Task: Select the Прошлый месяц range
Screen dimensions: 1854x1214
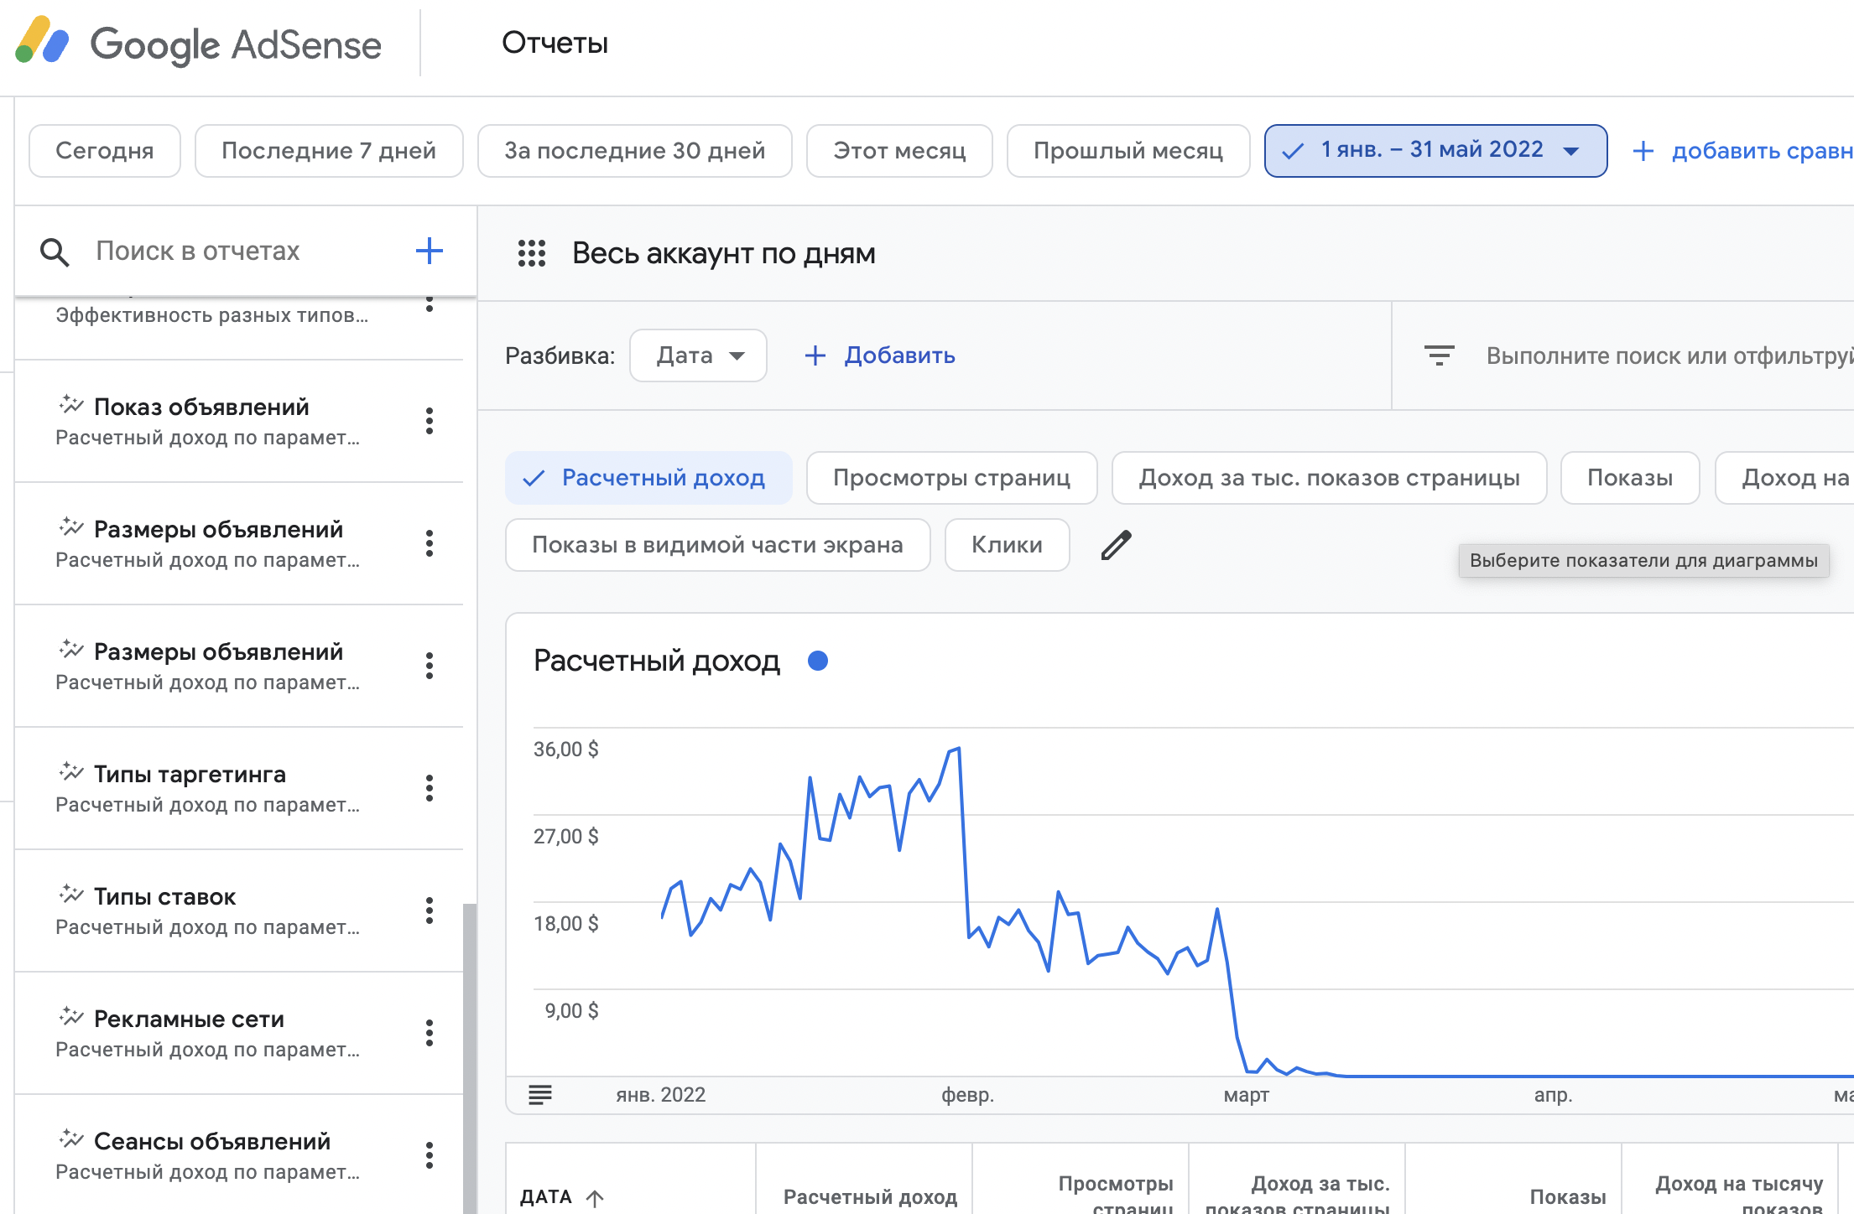Action: click(1128, 151)
